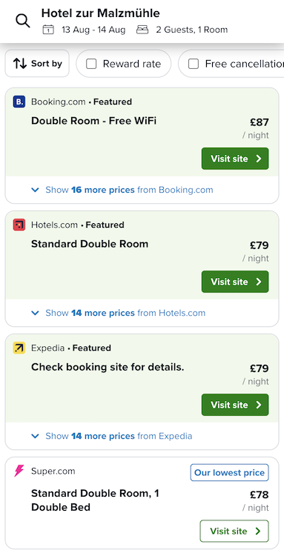Click the Sort by arrows icon
The width and height of the screenshot is (284, 553).
20,64
